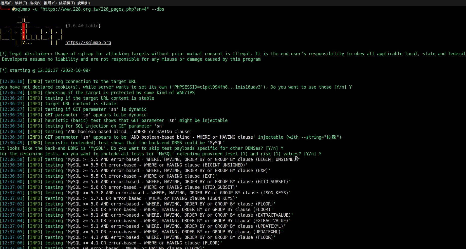Open the 搜尋(S) search menu
Screen dimensions: 466x249
click(x=50, y=3)
